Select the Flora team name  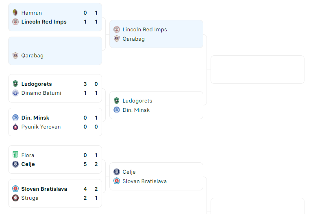pos(28,155)
